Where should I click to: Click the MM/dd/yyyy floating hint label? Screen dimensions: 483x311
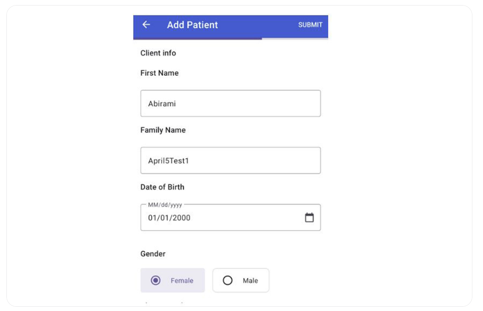click(165, 205)
